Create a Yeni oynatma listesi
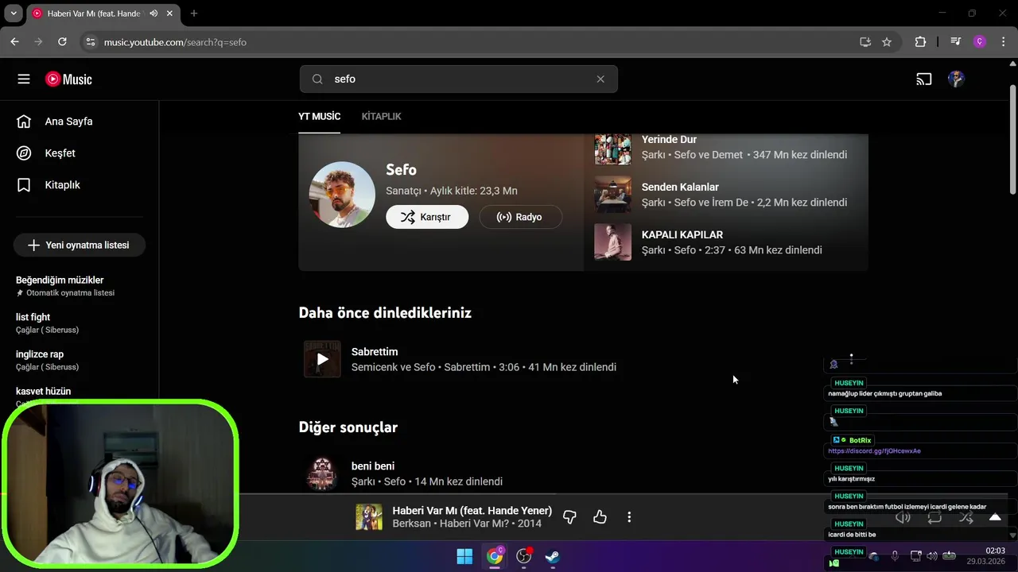The width and height of the screenshot is (1018, 572). 79,245
